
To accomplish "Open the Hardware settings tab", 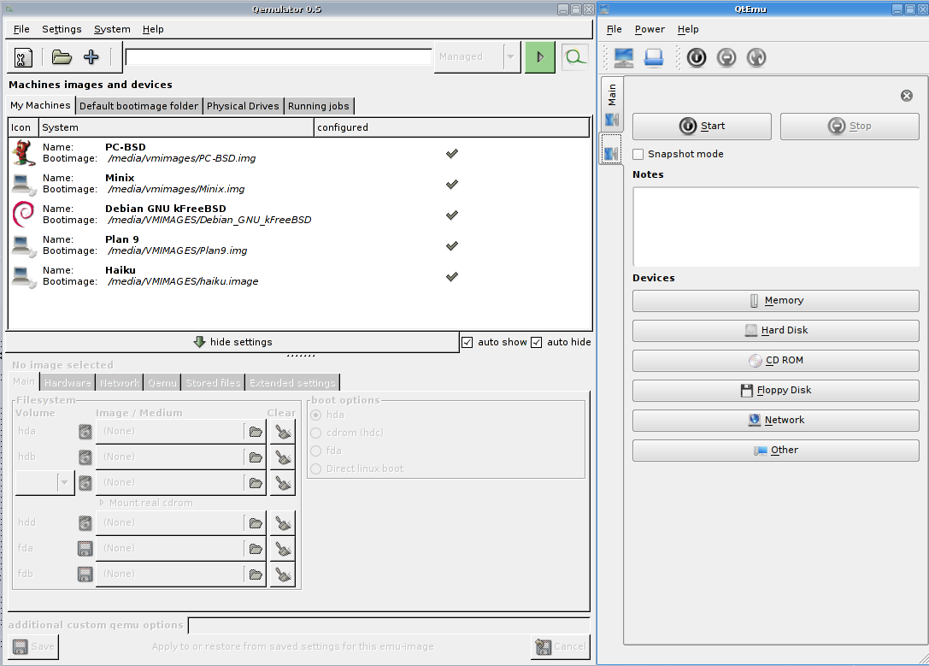I will point(68,383).
